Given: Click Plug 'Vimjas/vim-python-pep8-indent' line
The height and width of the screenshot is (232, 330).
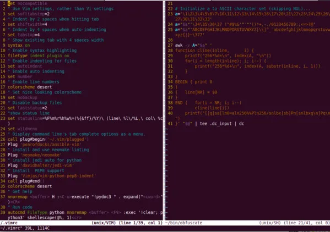Looking at the screenshot, I should tap(52, 176).
